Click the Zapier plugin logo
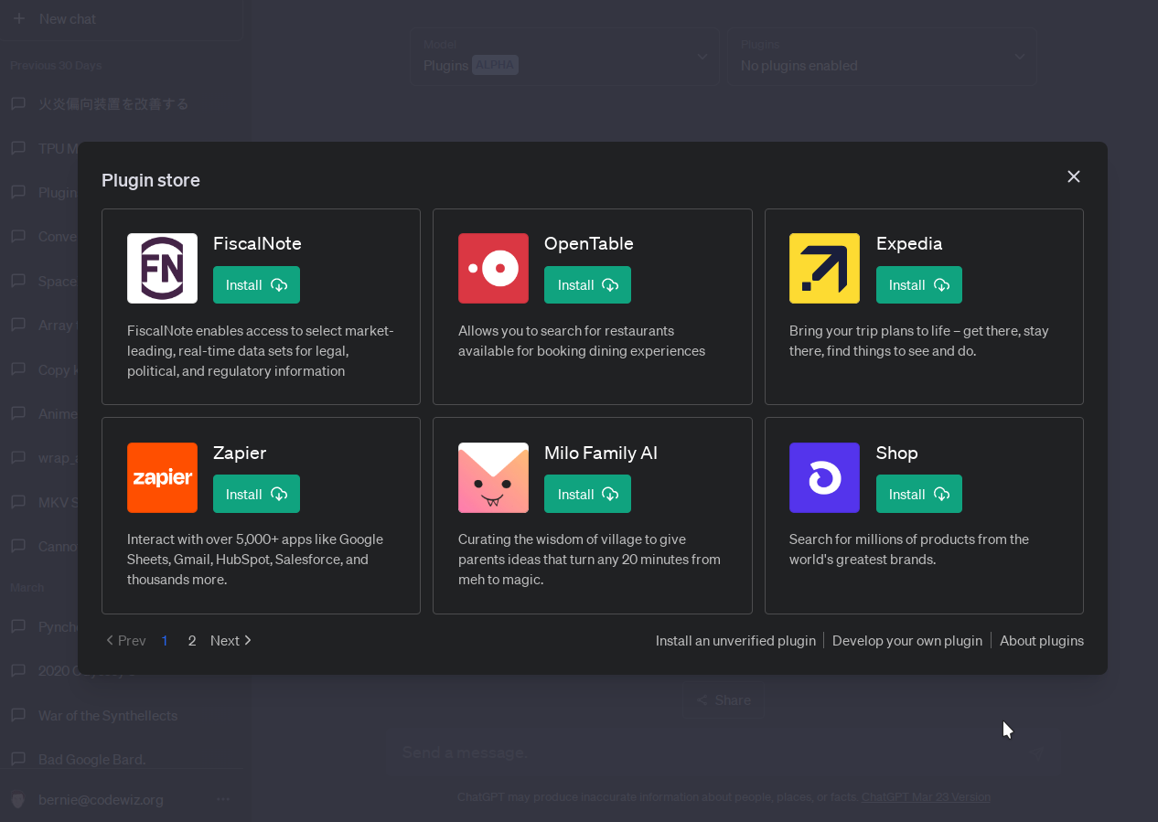Viewport: 1158px width, 822px height. point(162,477)
